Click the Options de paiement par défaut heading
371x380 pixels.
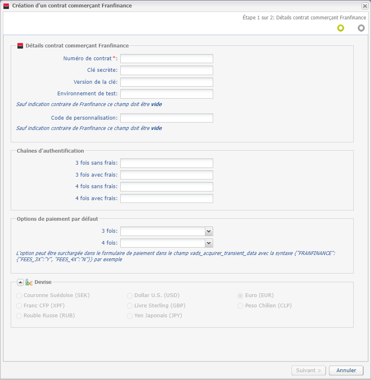pos(57,219)
